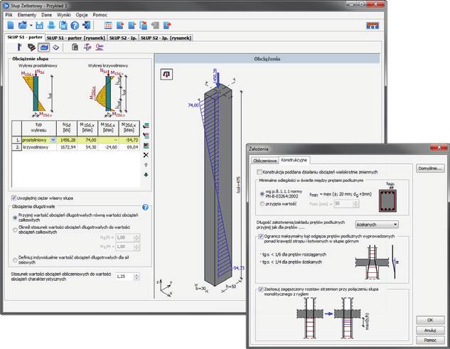Open prostoliniowy chart type dropdown in row 1
Viewport: 450px width, 349px height.
click(53, 140)
